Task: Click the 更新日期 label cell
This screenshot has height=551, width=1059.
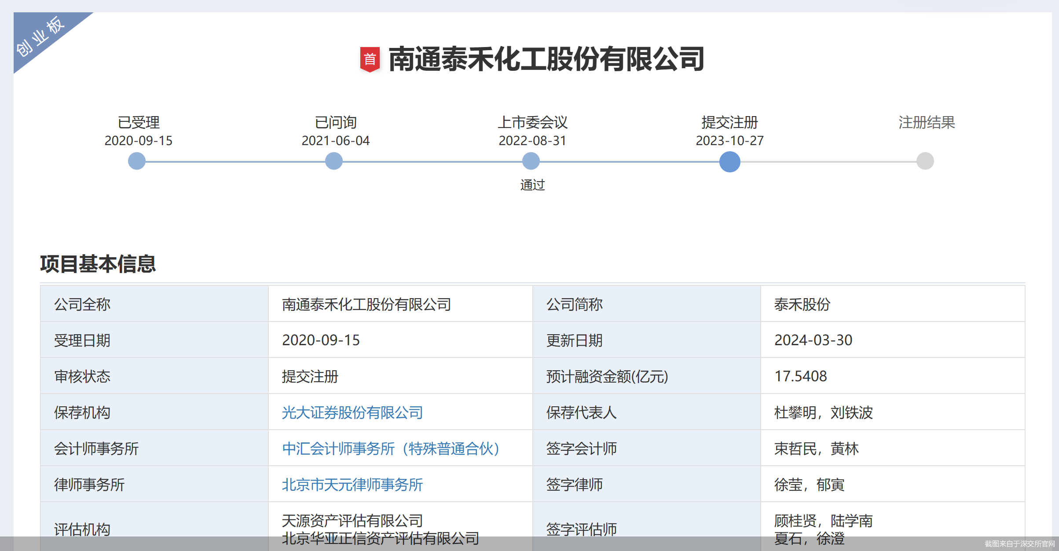Action: click(647, 340)
